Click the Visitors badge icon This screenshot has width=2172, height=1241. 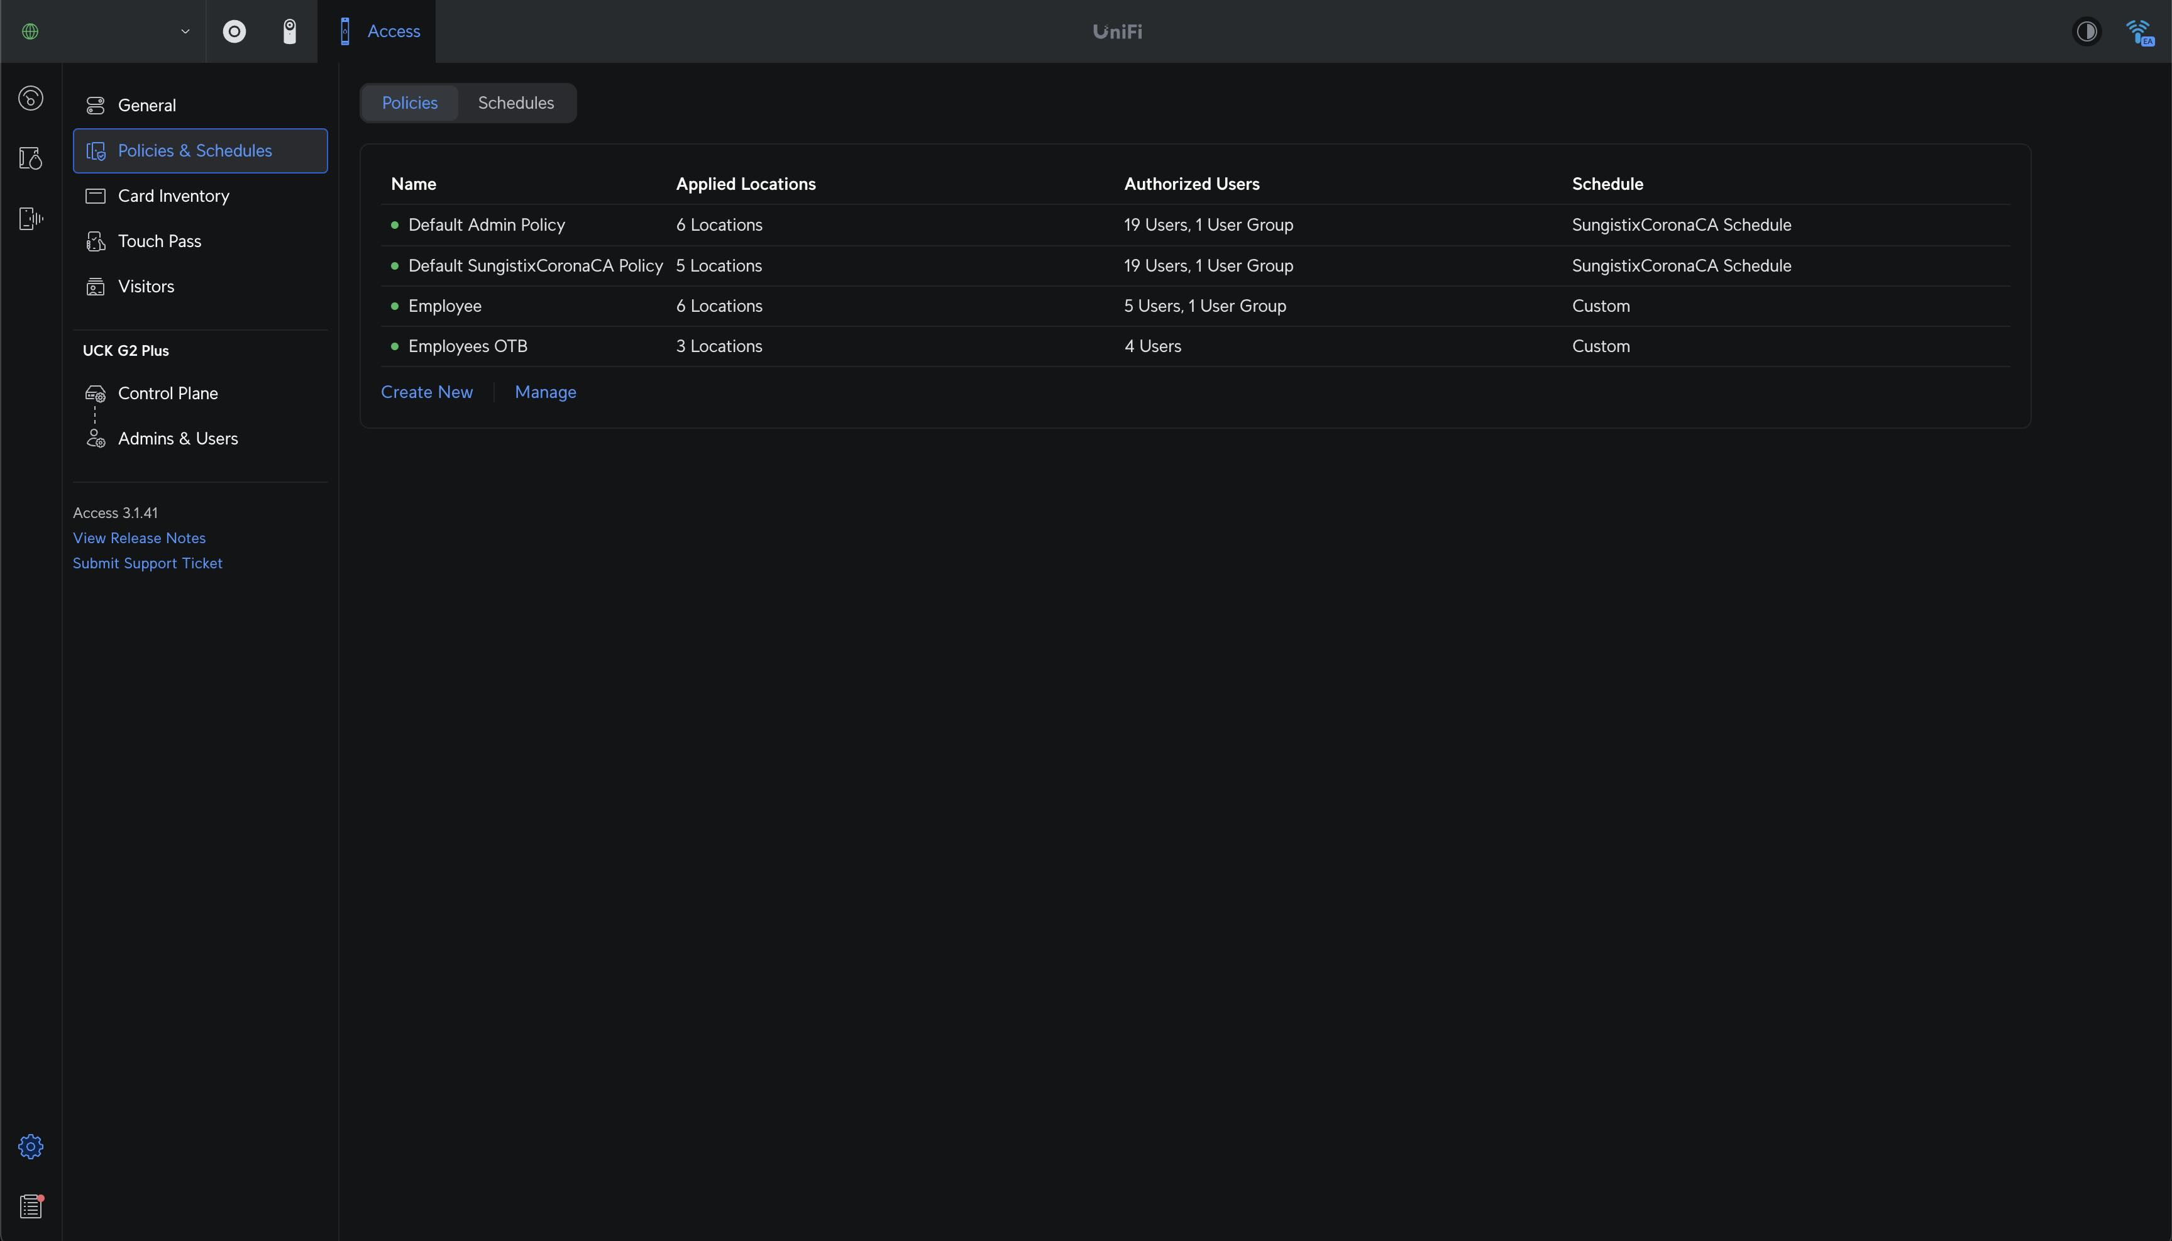point(96,287)
